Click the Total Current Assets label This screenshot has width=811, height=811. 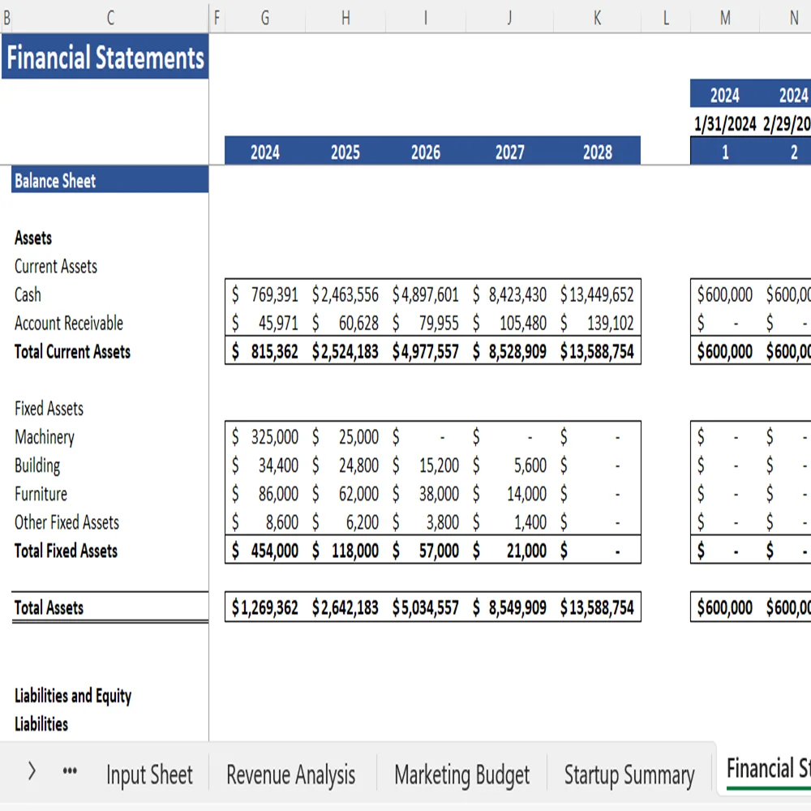[x=71, y=351]
